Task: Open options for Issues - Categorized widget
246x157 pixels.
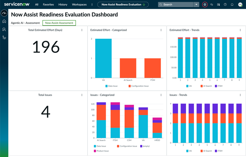Action: tap(161, 95)
